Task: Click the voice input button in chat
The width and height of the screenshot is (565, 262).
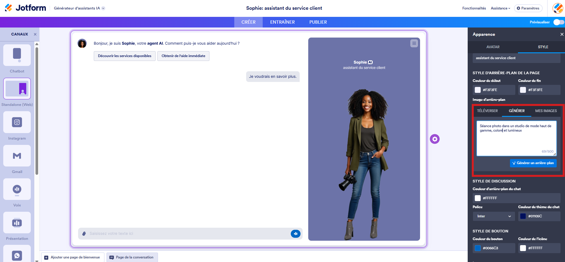Action: 296,234
